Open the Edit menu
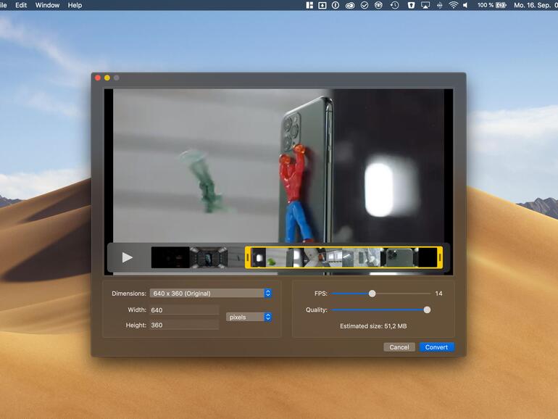Screen dimensions: 558x419 [x=21, y=5]
